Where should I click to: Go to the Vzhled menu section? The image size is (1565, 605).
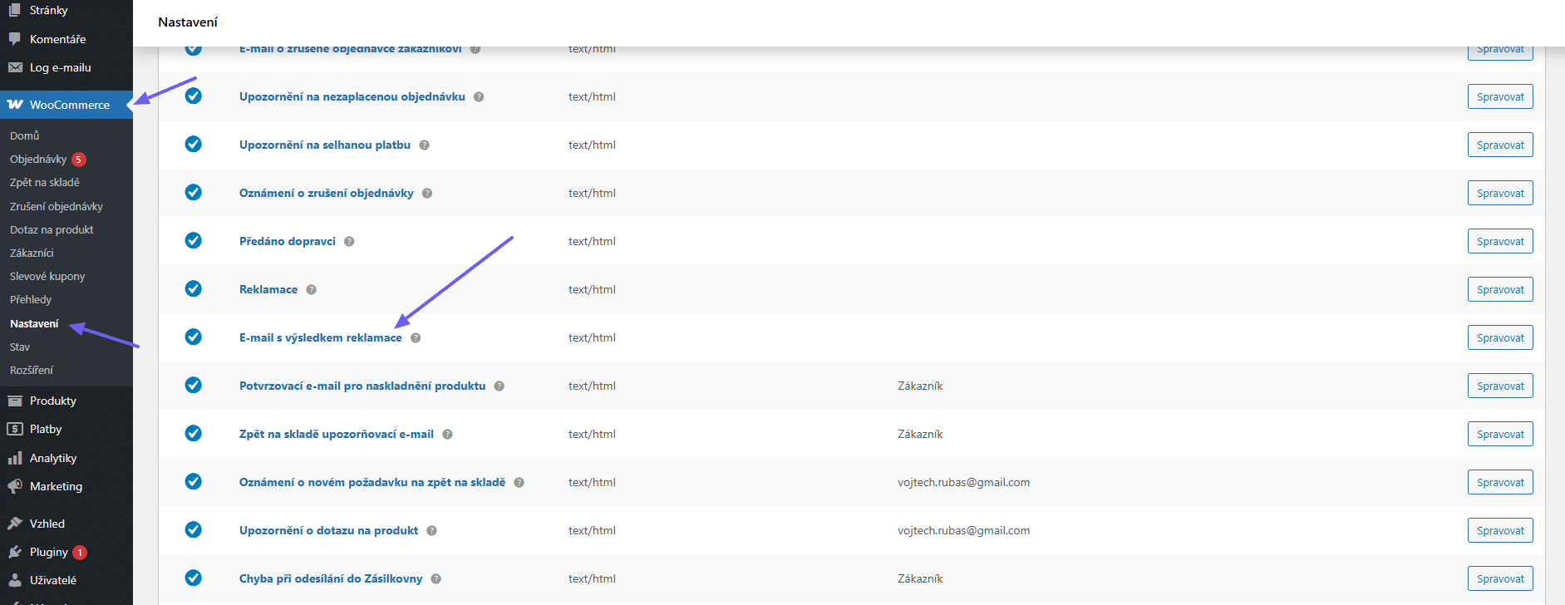[x=47, y=524]
